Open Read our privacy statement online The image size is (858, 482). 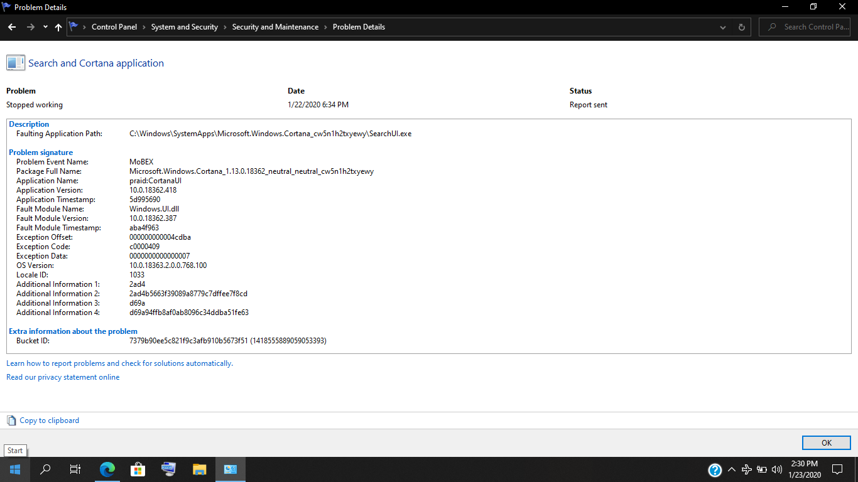tap(63, 377)
